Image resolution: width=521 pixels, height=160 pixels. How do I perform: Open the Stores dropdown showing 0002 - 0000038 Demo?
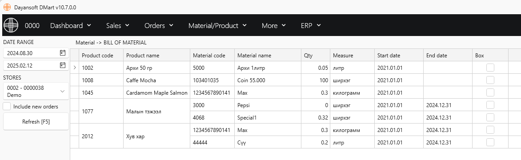36,91
